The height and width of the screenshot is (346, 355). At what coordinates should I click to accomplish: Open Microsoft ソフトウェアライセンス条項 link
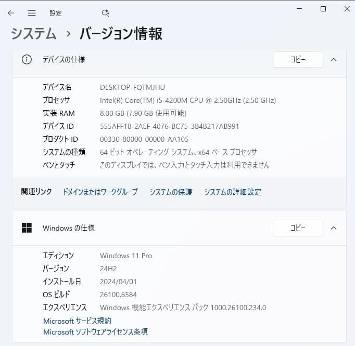[95, 332]
